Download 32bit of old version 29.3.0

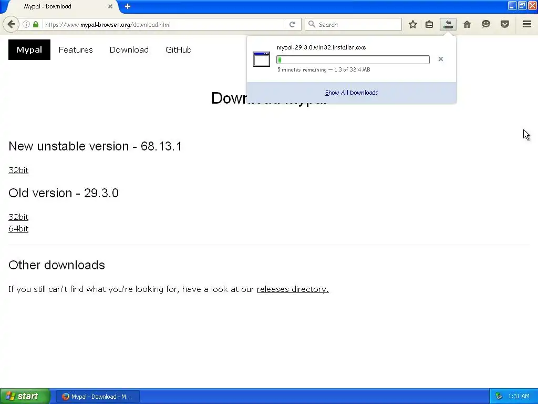tap(18, 217)
